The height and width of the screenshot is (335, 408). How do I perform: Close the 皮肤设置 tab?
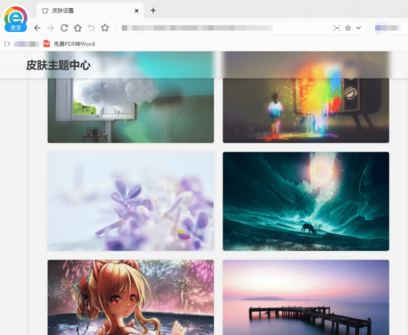[136, 11]
